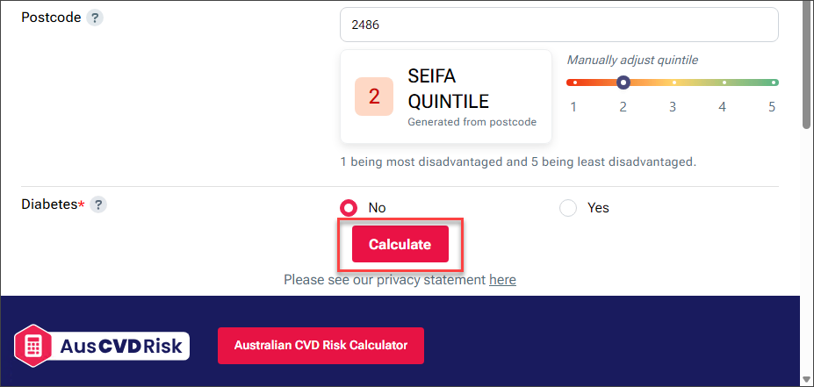
Task: Set quintile slider to the dot for 5
Action: (x=774, y=82)
